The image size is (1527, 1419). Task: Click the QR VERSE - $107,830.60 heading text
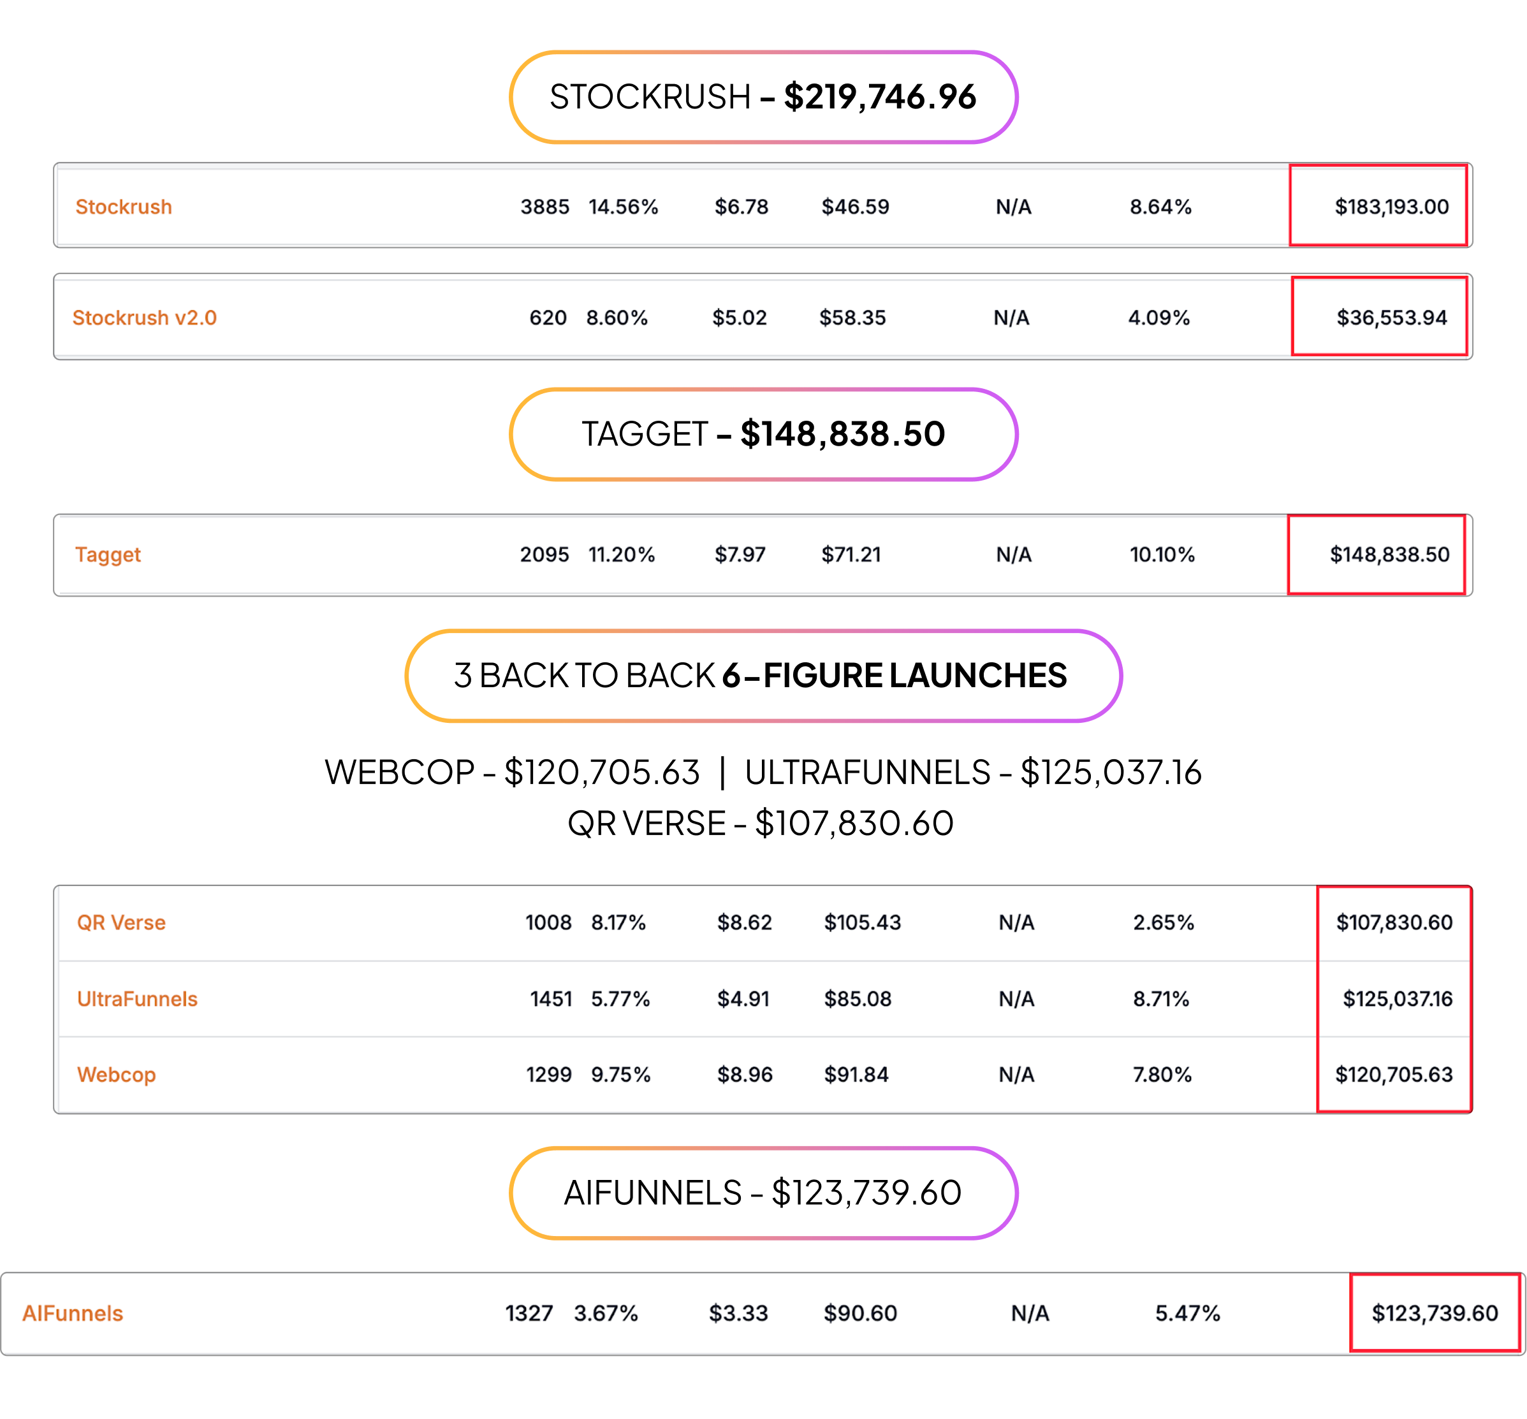(x=761, y=823)
